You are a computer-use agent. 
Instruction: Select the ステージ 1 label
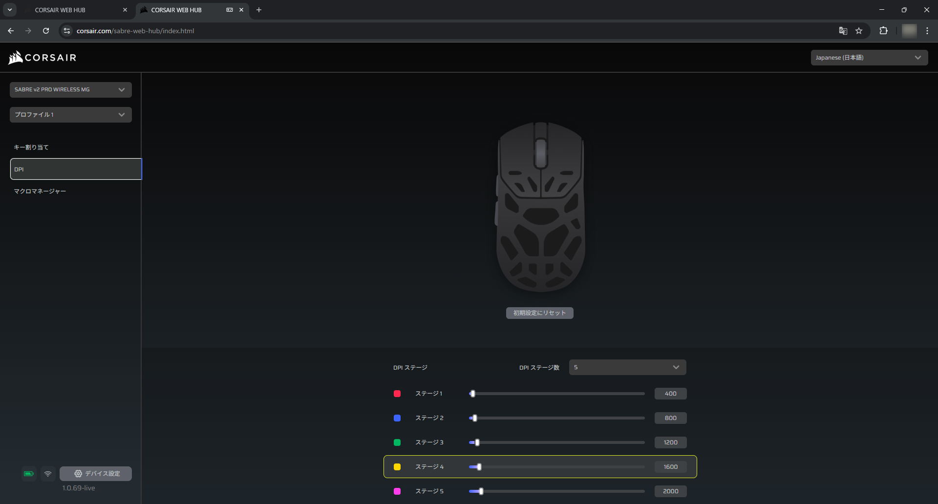[429, 394]
